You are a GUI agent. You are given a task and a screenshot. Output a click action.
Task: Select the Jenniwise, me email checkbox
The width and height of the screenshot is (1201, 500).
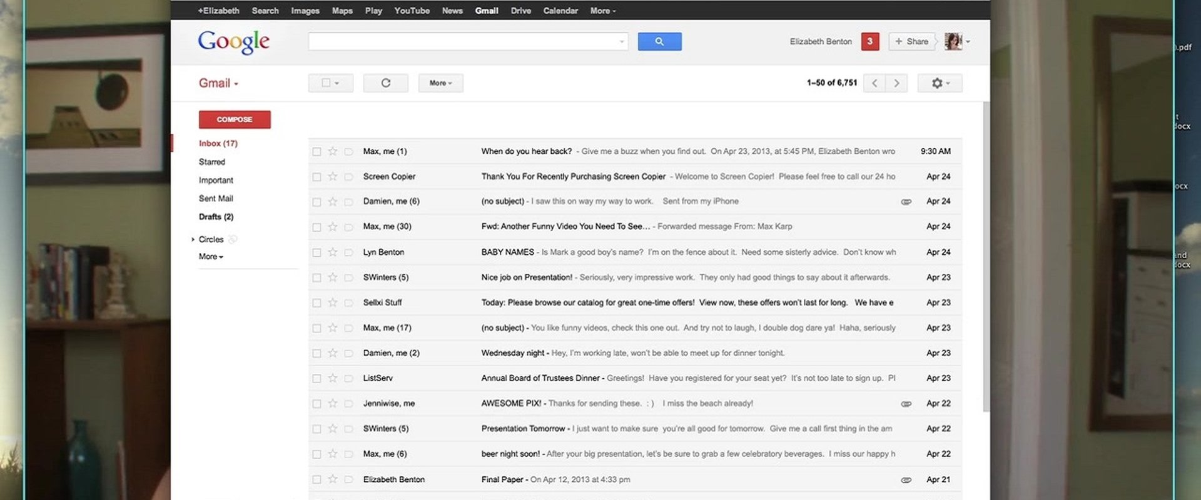click(317, 404)
